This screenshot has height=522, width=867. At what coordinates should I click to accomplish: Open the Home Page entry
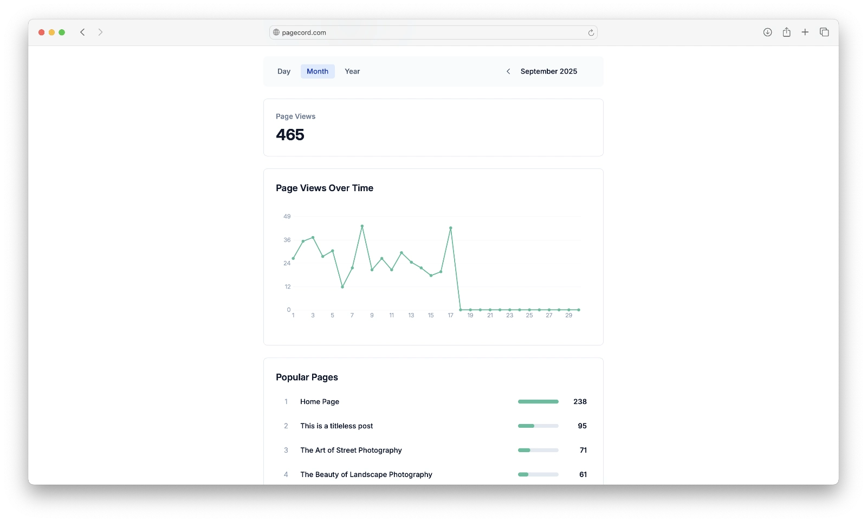pyautogui.click(x=320, y=402)
